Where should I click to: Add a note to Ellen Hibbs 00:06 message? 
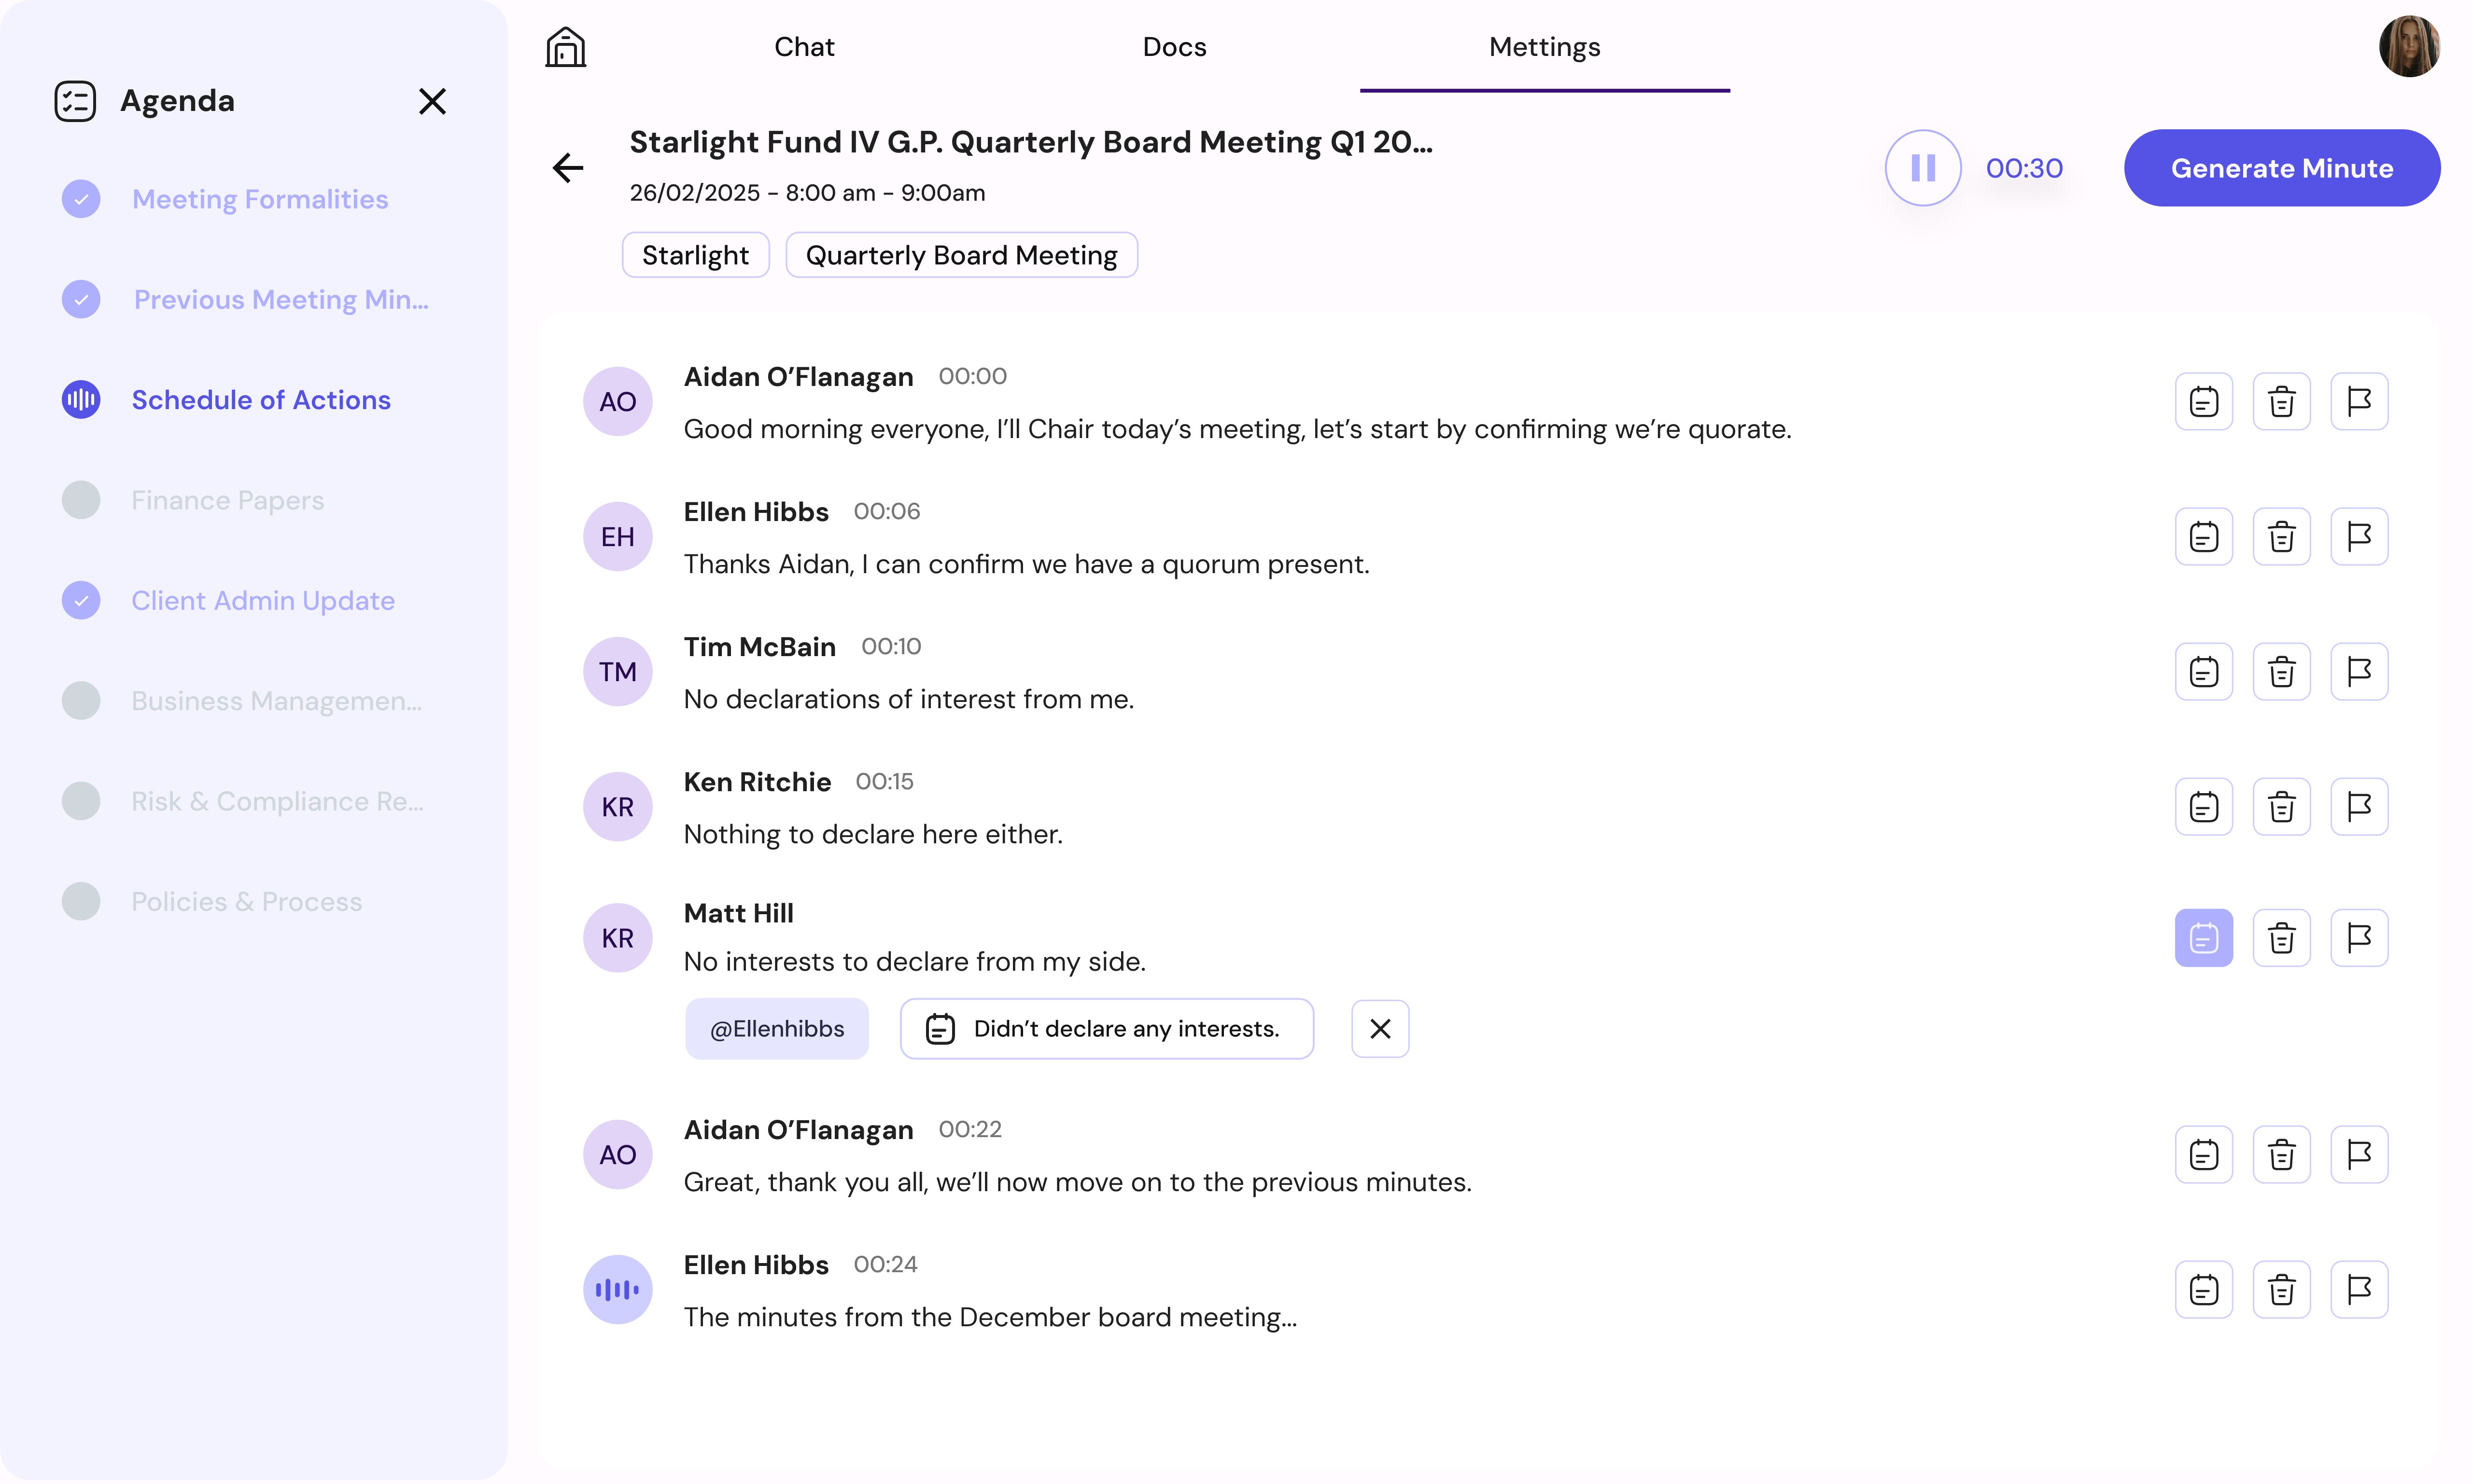point(2204,537)
